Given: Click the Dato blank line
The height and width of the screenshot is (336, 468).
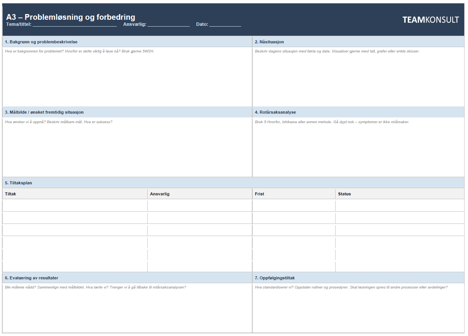Looking at the screenshot, I should (x=225, y=25).
